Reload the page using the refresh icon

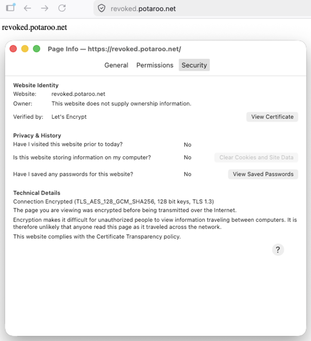coord(62,8)
